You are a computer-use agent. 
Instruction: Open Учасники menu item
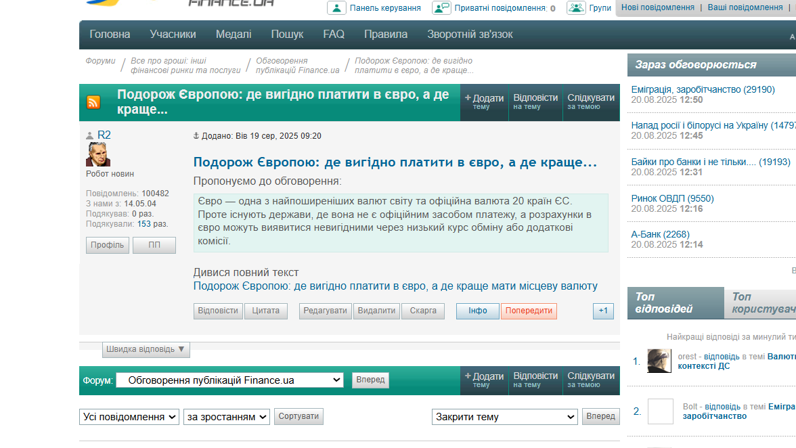click(173, 35)
